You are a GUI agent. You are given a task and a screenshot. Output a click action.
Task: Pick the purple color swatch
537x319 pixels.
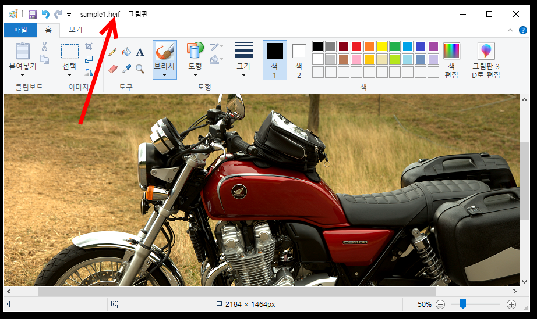pos(433,46)
